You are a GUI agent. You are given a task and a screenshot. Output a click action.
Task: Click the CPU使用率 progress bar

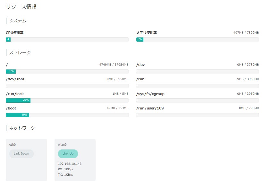[67, 39]
